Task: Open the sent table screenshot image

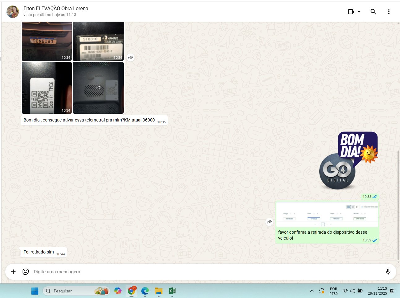Action: [x=327, y=215]
